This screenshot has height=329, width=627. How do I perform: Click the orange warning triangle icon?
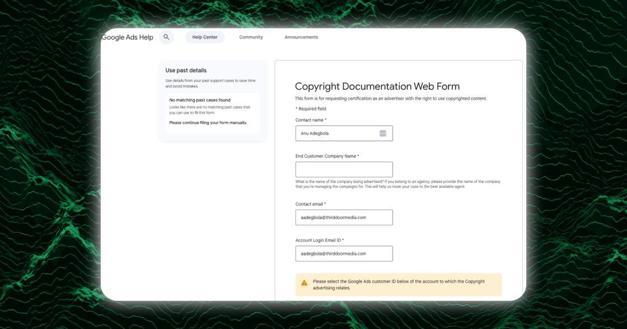click(x=305, y=283)
